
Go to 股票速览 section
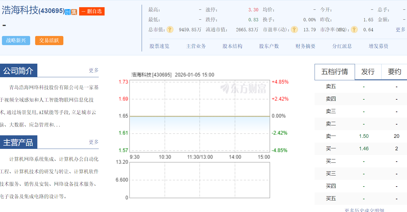(x=159, y=46)
